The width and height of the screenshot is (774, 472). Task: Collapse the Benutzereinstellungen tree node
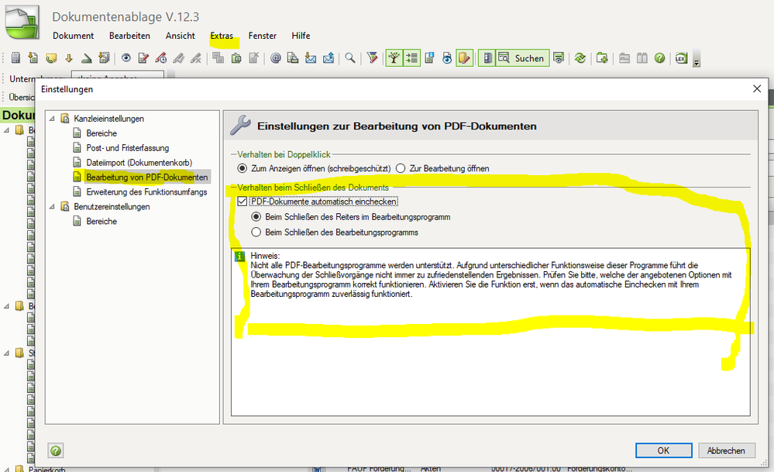[53, 207]
